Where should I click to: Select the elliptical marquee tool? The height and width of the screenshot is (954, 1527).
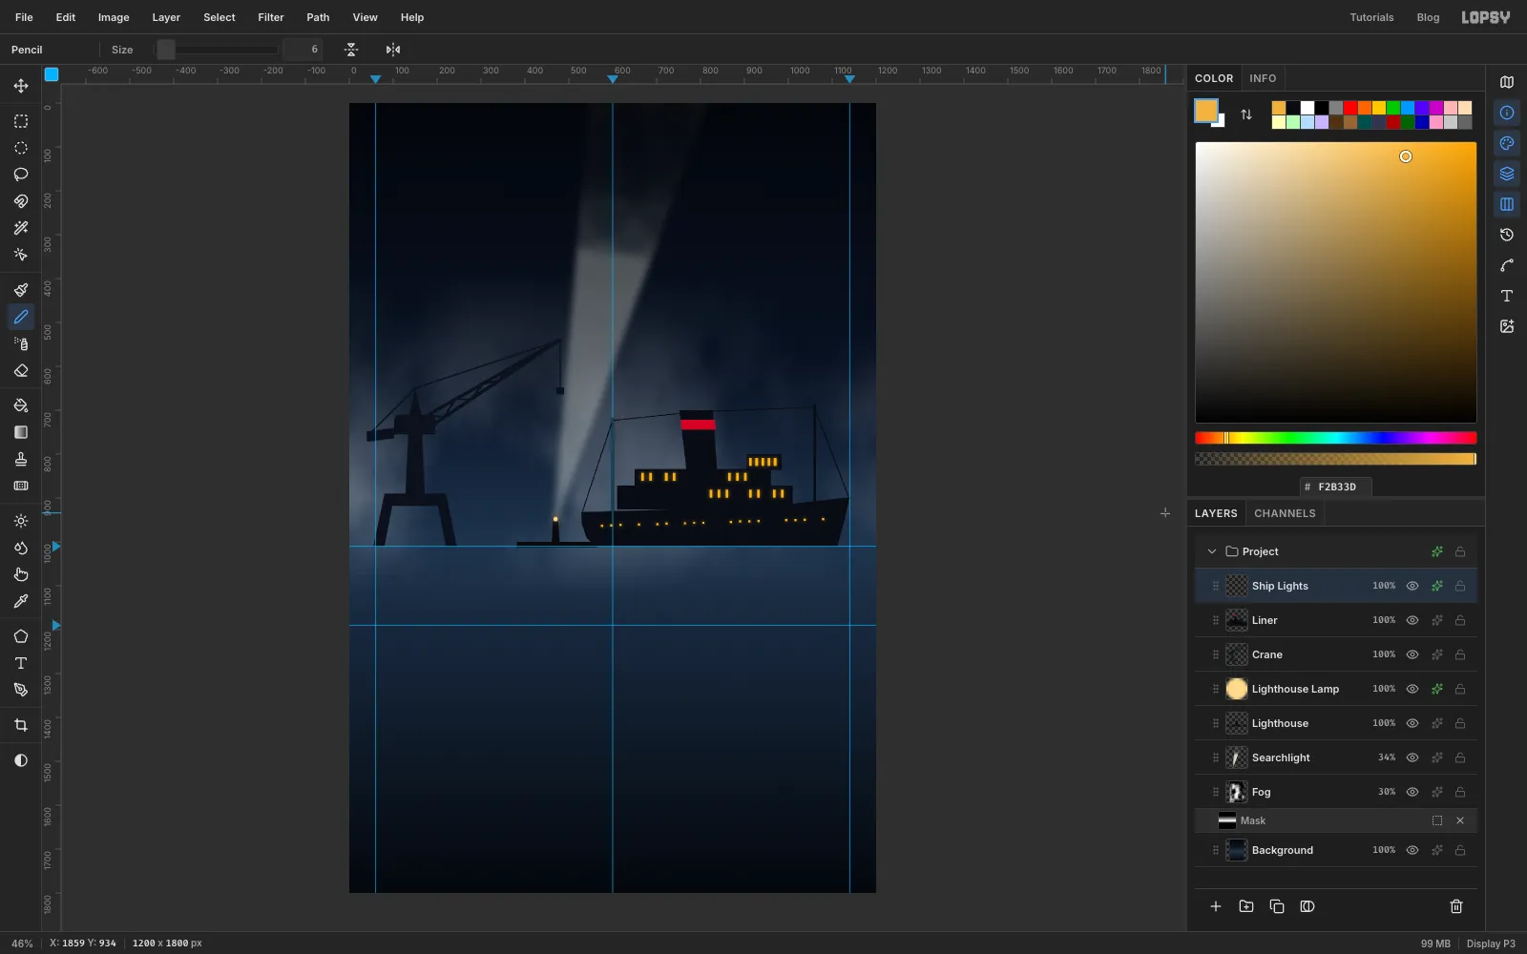[21, 148]
